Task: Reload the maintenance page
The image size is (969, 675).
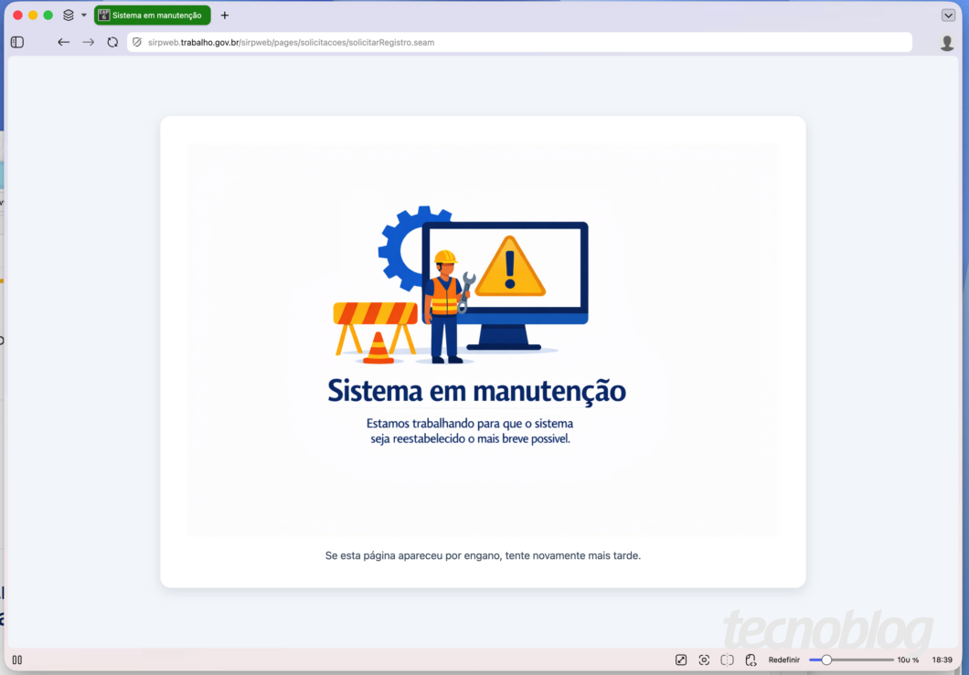Action: coord(112,42)
